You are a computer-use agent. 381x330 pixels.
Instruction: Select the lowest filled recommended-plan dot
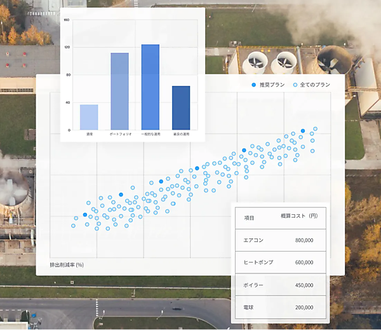(x=85, y=215)
